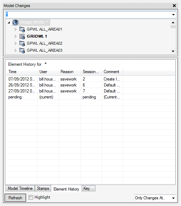Sort history by Time column header
181x206 pixels.
tap(22, 72)
